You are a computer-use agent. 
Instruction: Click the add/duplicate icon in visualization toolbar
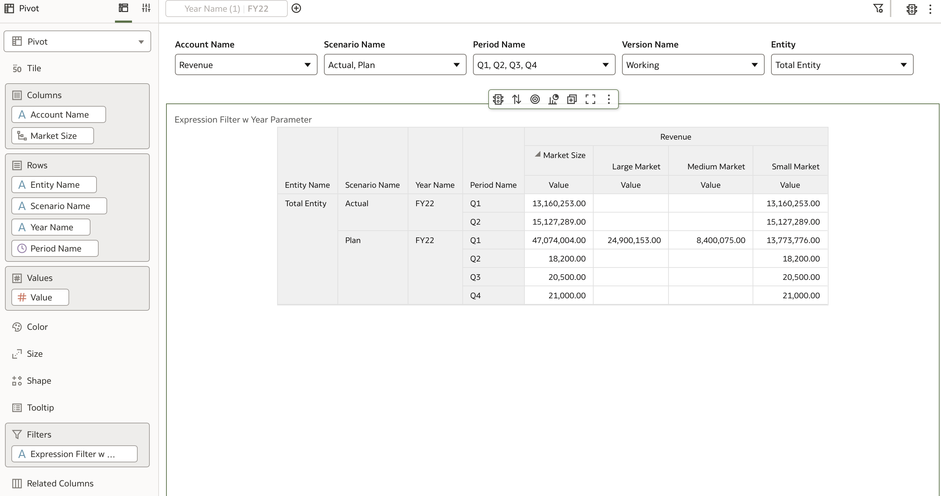pyautogui.click(x=572, y=99)
